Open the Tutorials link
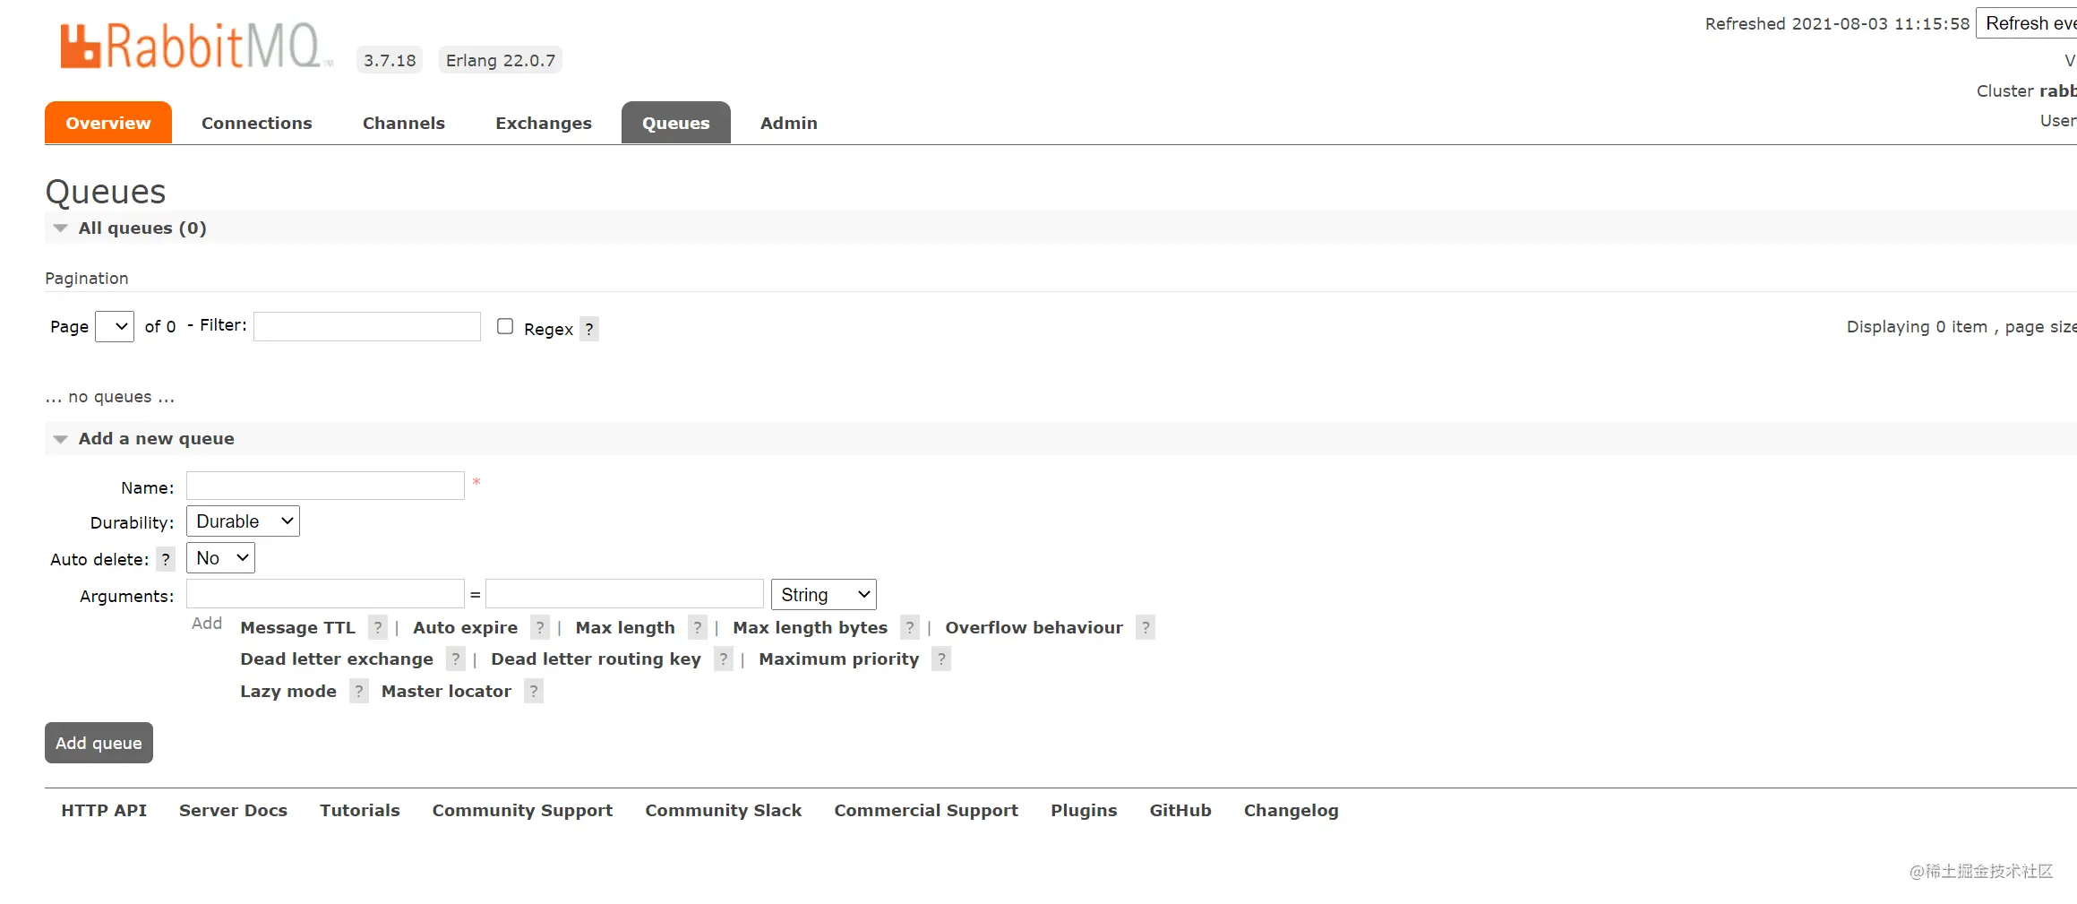 (360, 810)
